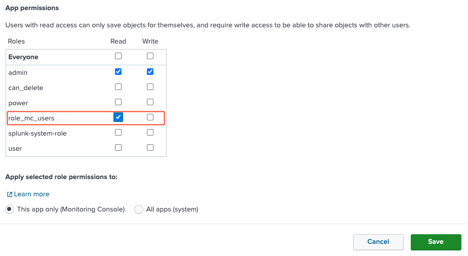Image resolution: width=468 pixels, height=256 pixels.
Task: Choose All apps (system) option
Action: pyautogui.click(x=139, y=209)
